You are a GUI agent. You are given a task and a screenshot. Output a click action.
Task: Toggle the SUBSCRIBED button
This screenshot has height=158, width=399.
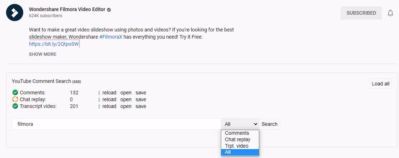tap(361, 13)
